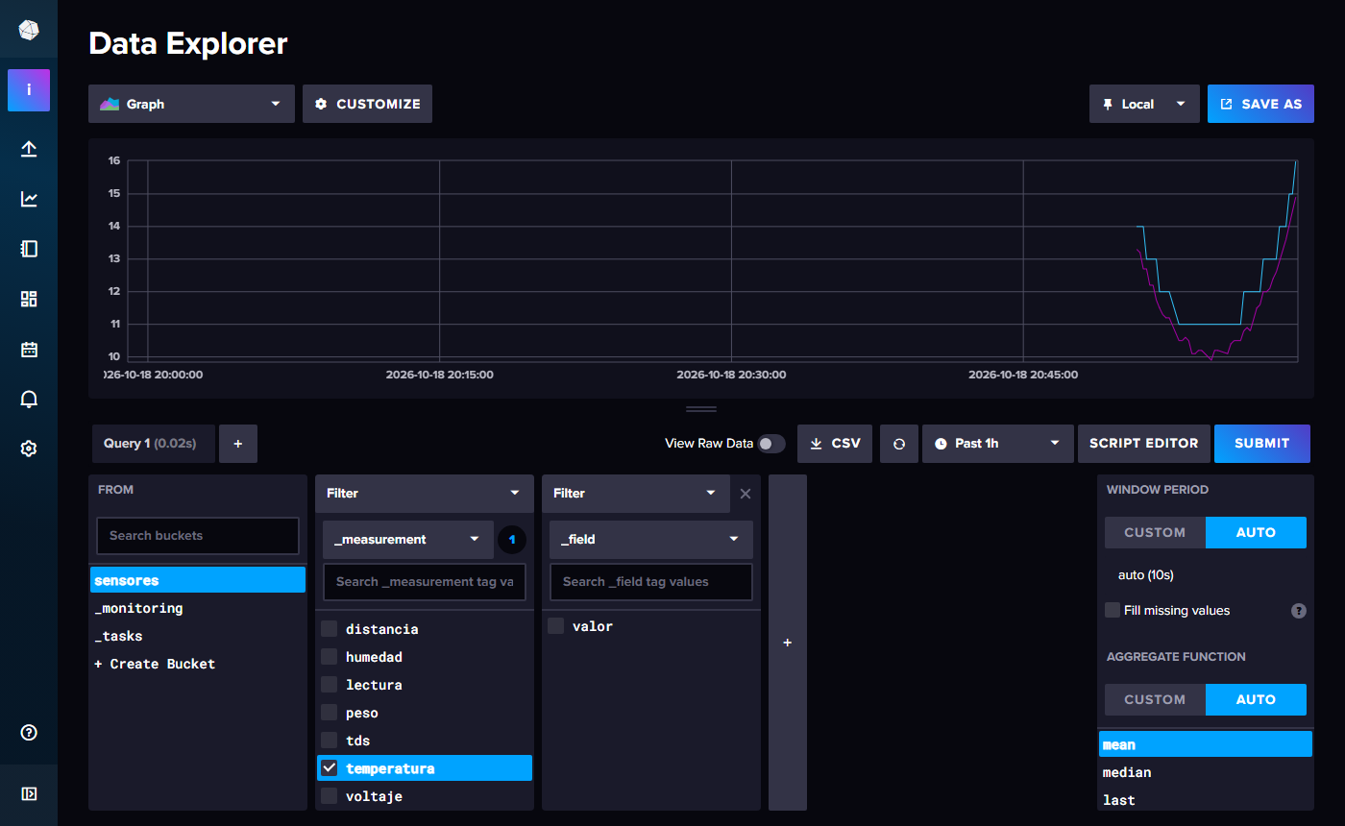The width and height of the screenshot is (1345, 826).
Task: Remove the _field filter with X
Action: (x=746, y=493)
